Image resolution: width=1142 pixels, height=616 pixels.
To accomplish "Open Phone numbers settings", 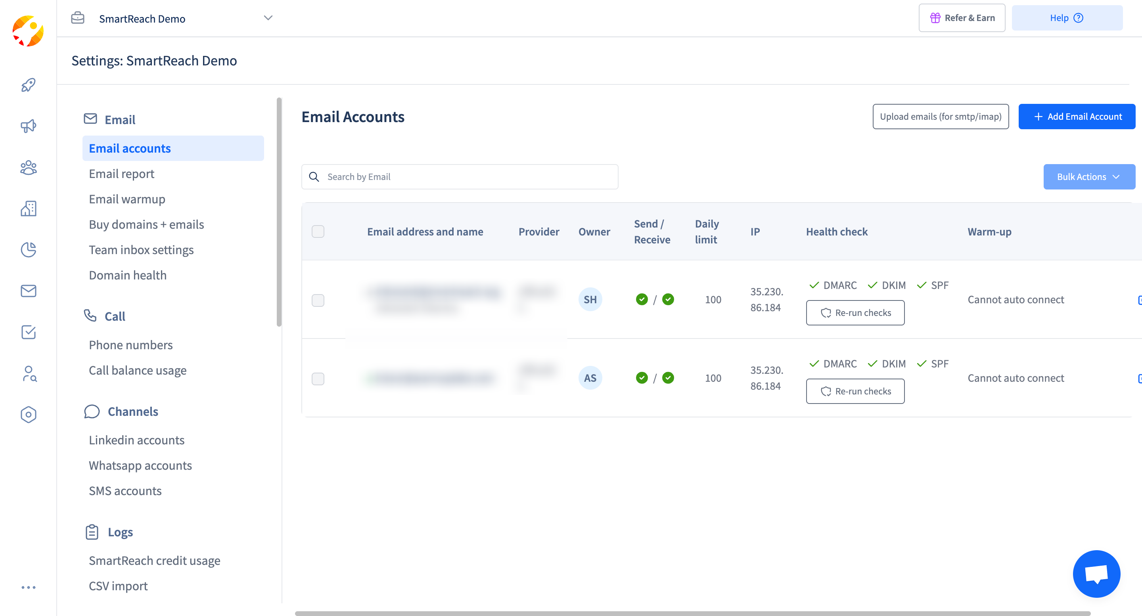I will click(131, 345).
